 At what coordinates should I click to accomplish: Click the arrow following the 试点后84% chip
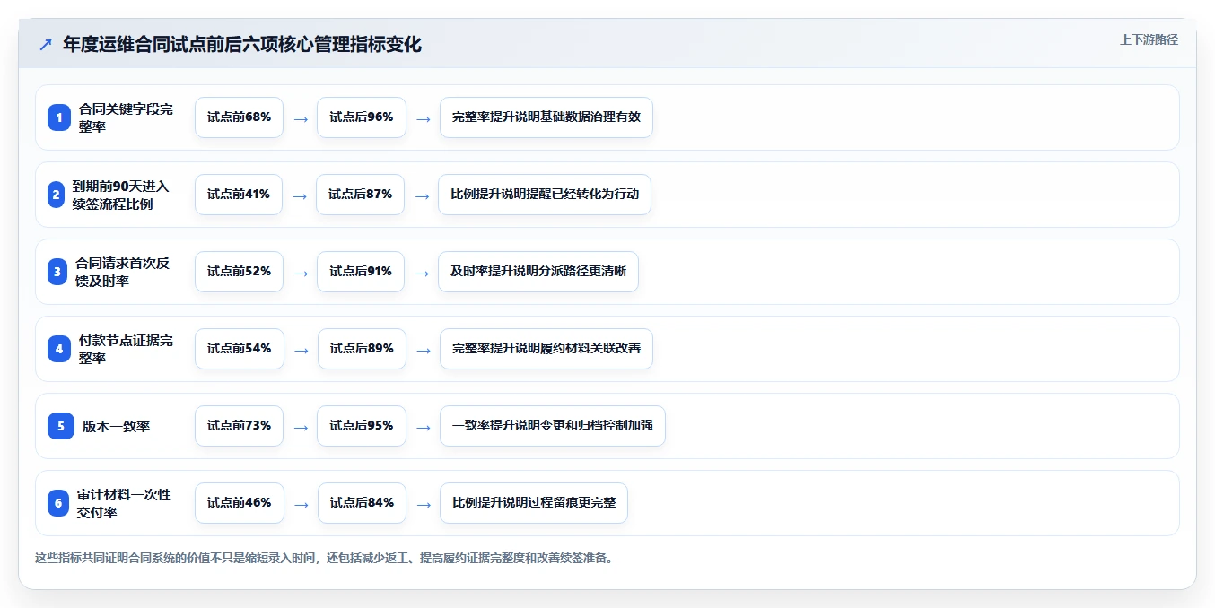[x=424, y=505]
